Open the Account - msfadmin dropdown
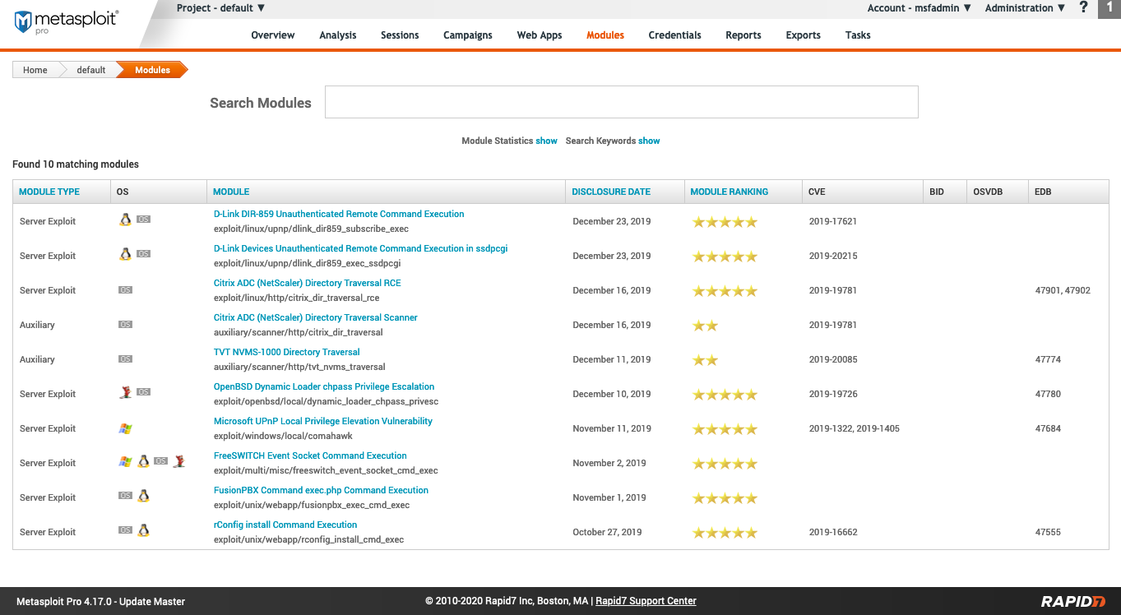Screen dimensions: 1121x615 [x=919, y=8]
